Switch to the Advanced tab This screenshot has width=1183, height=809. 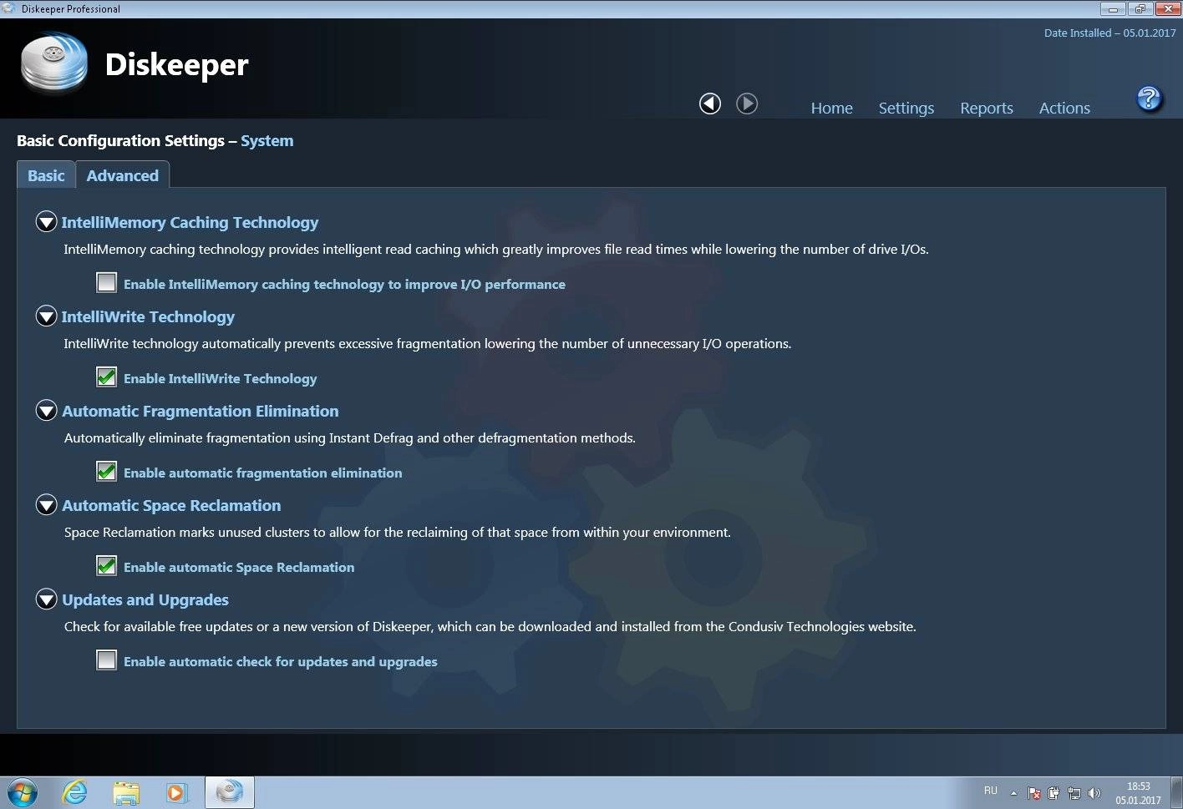(x=123, y=175)
